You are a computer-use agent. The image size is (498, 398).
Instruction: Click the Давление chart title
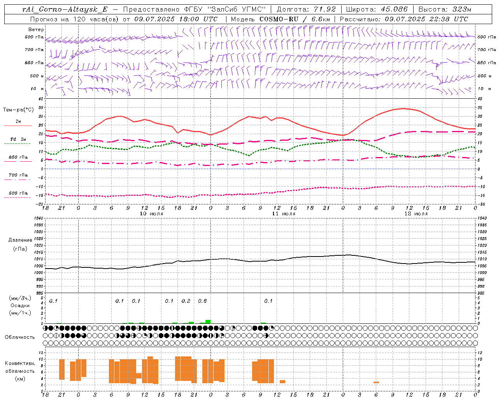(x=20, y=240)
